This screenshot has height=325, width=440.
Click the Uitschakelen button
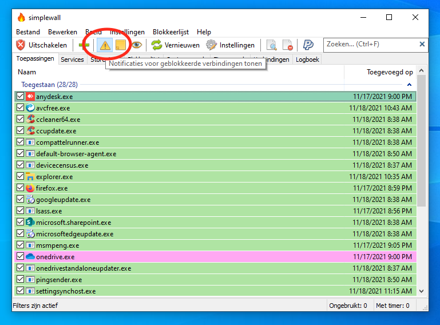tap(42, 45)
